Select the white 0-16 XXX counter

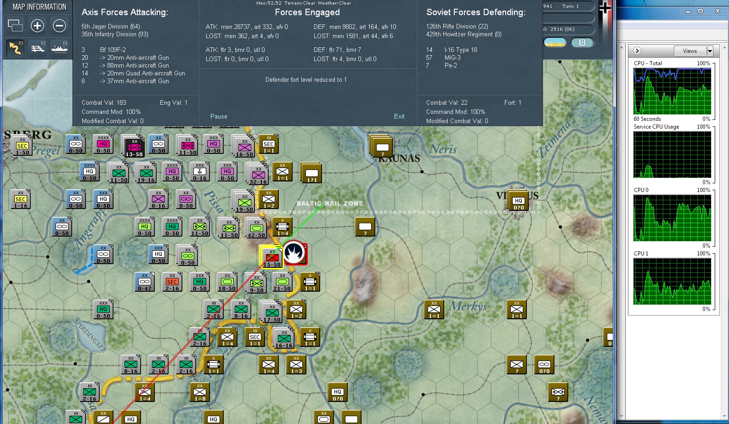pos(200,171)
